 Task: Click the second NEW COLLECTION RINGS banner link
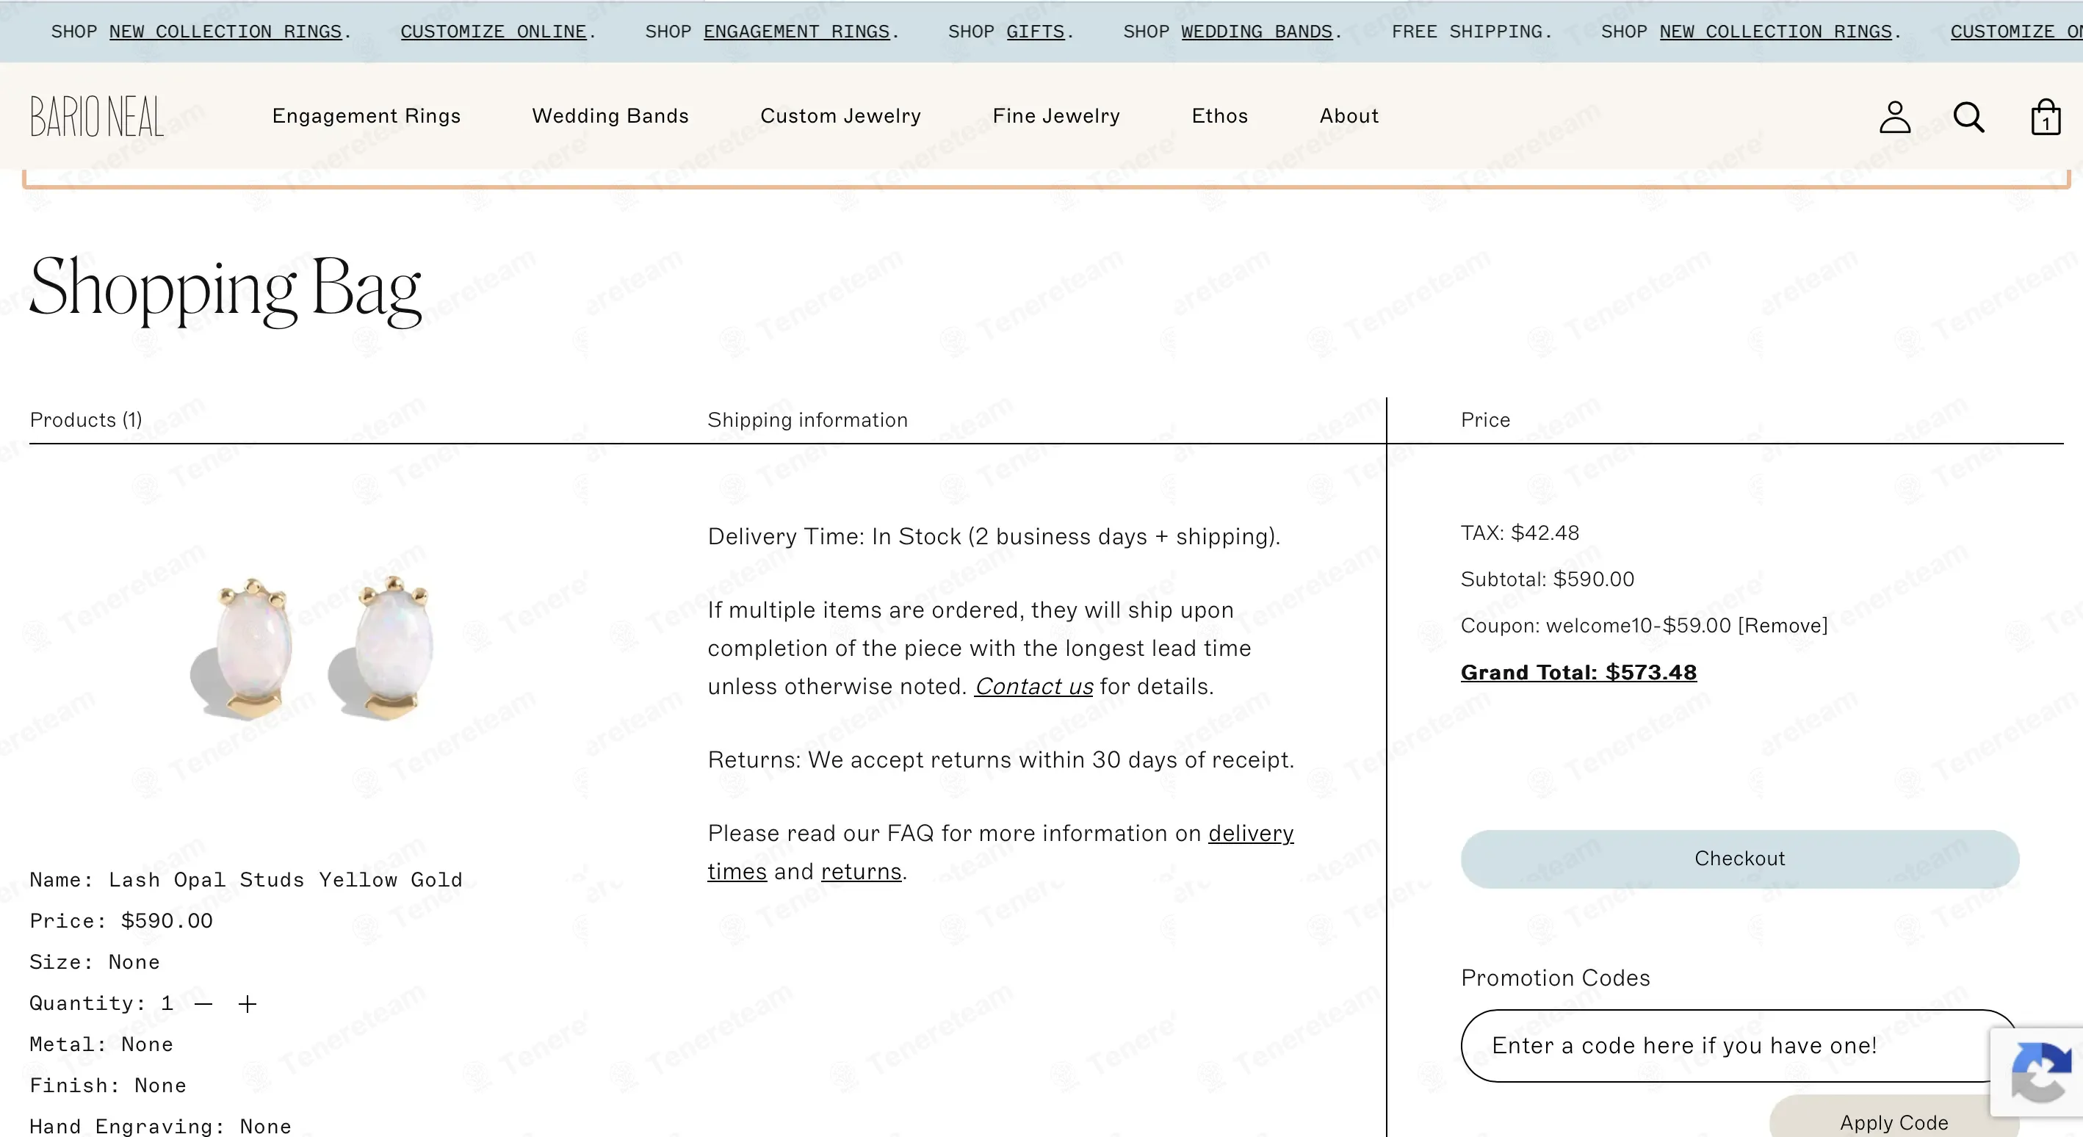tap(1776, 32)
